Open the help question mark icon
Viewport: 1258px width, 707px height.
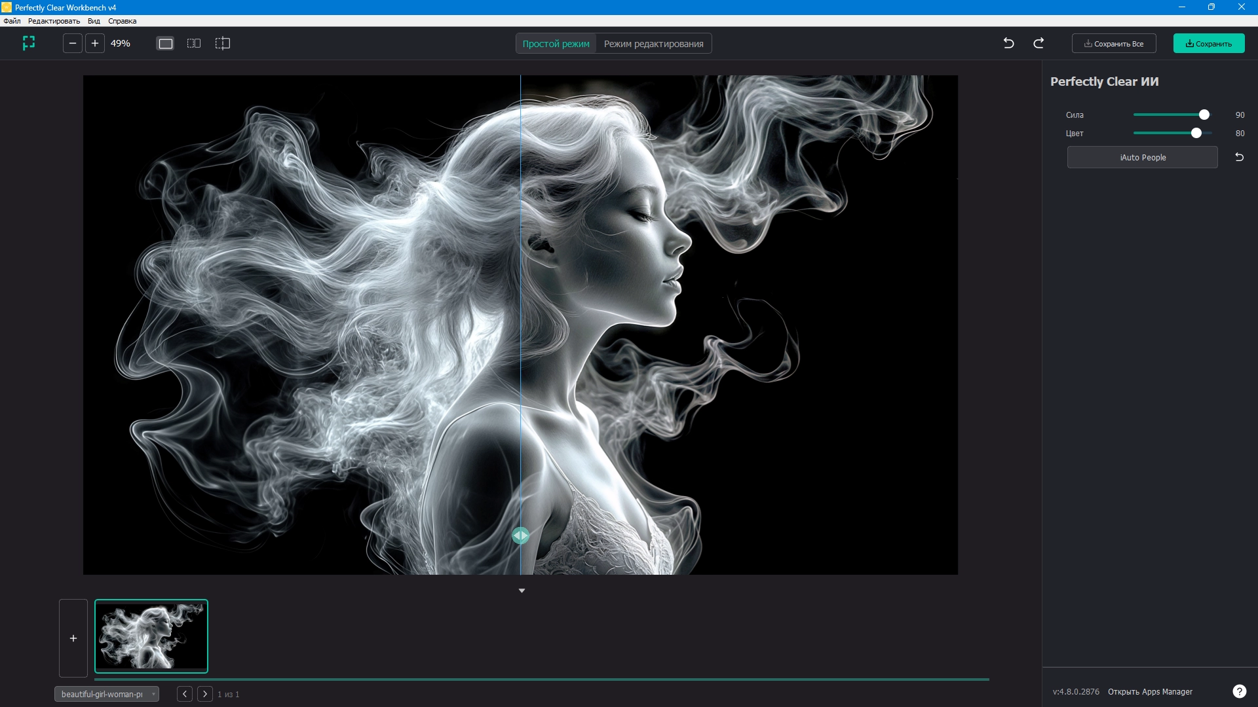[x=1239, y=691]
